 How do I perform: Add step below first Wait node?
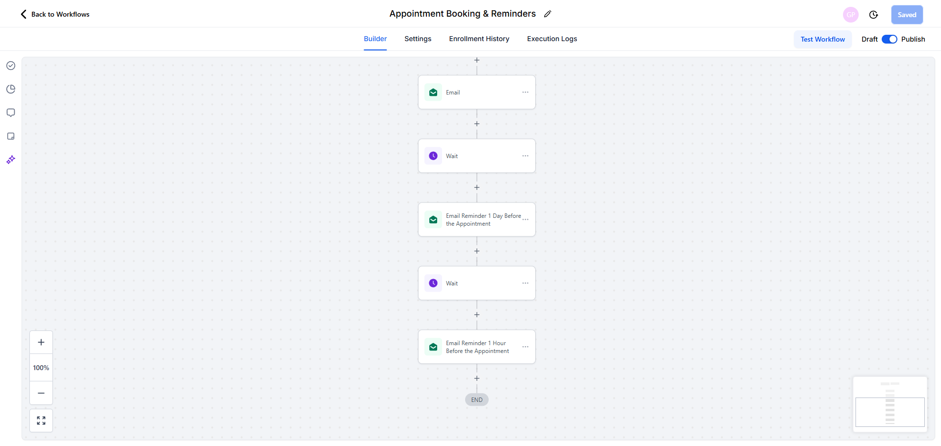coord(476,188)
